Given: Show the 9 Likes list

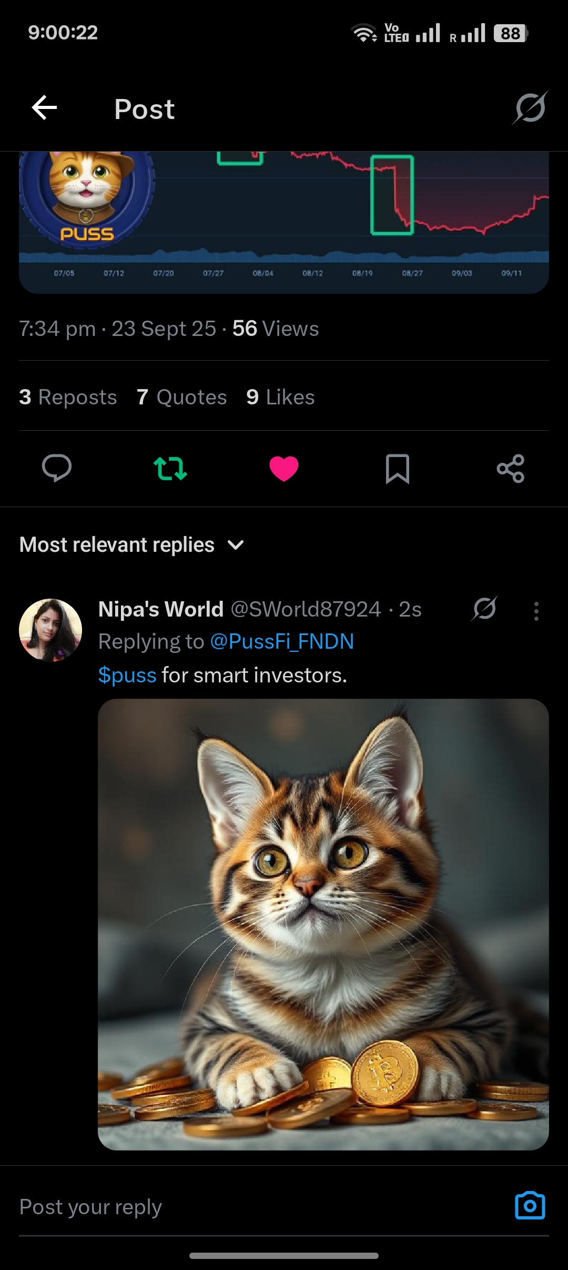Looking at the screenshot, I should click(280, 397).
